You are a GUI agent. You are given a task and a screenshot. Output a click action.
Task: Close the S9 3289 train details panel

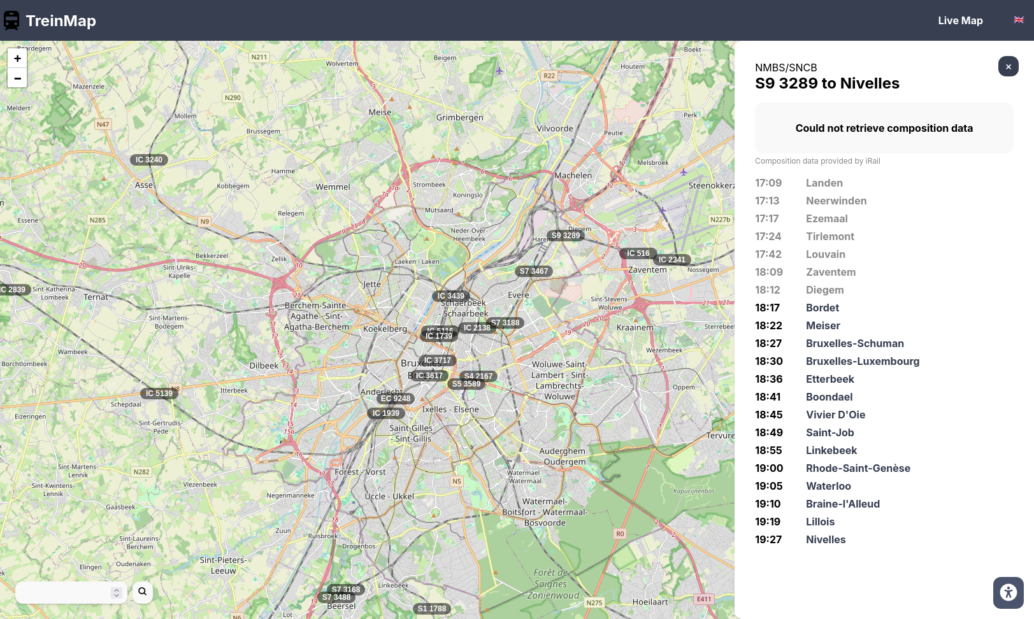[x=1008, y=66]
